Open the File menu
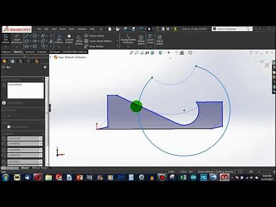The image size is (276, 207). [x=39, y=29]
